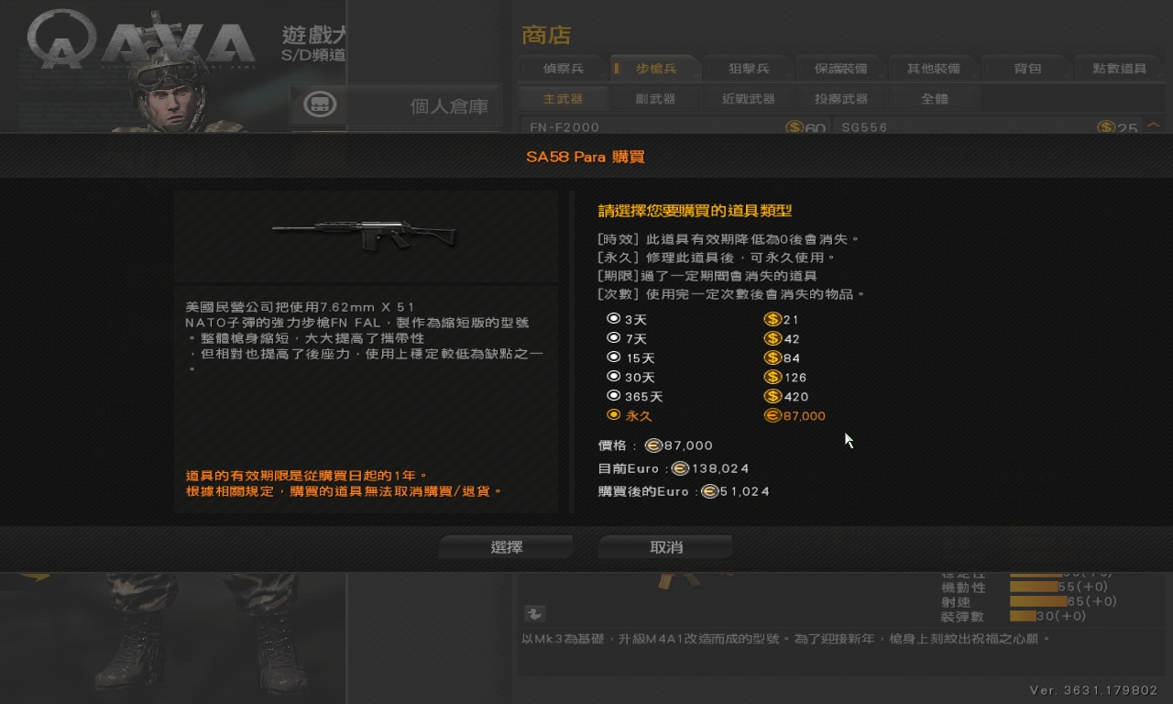
Task: Click the Euro icon next to 價格
Action: tap(653, 445)
